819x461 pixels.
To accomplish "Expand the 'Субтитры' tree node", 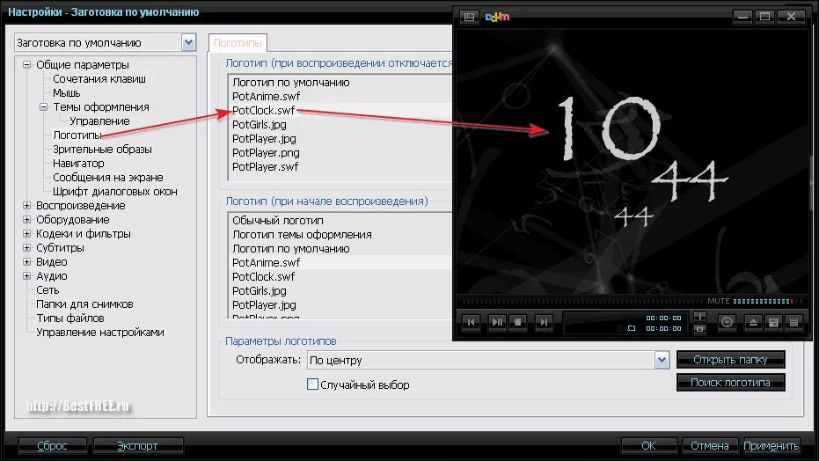I will pyautogui.click(x=26, y=248).
